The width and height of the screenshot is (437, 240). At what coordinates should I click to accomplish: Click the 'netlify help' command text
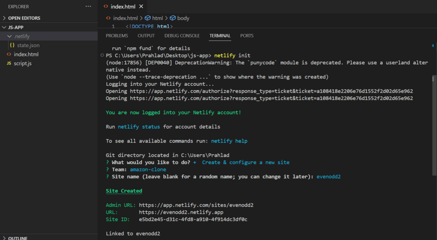[x=229, y=141]
